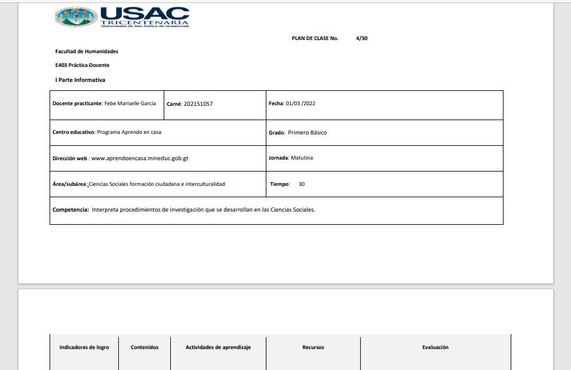The image size is (571, 370).
Task: Select 'PLAN DE CLASE No.' heading
Action: point(315,38)
